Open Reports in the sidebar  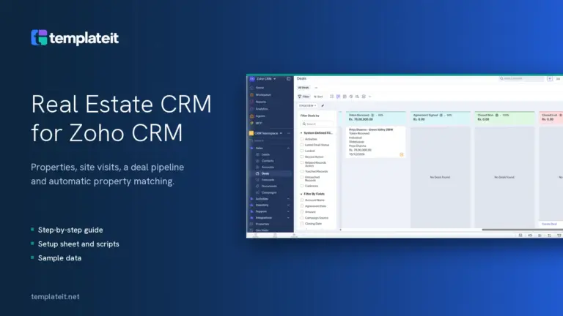tap(261, 102)
